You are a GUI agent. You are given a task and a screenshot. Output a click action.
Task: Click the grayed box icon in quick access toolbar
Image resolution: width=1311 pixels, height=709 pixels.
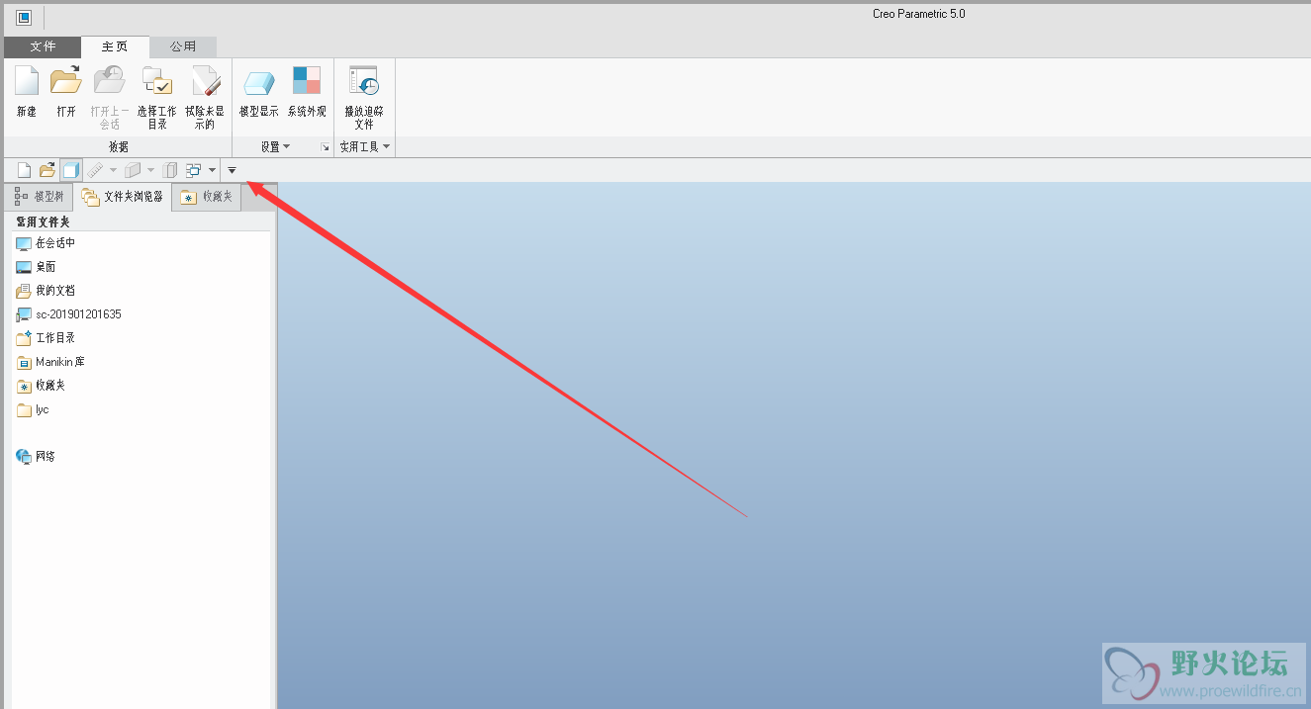click(133, 170)
